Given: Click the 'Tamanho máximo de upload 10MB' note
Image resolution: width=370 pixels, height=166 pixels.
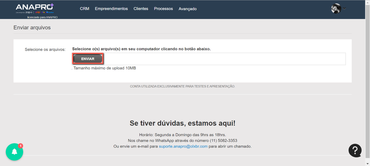Looking at the screenshot, I should (105, 68).
